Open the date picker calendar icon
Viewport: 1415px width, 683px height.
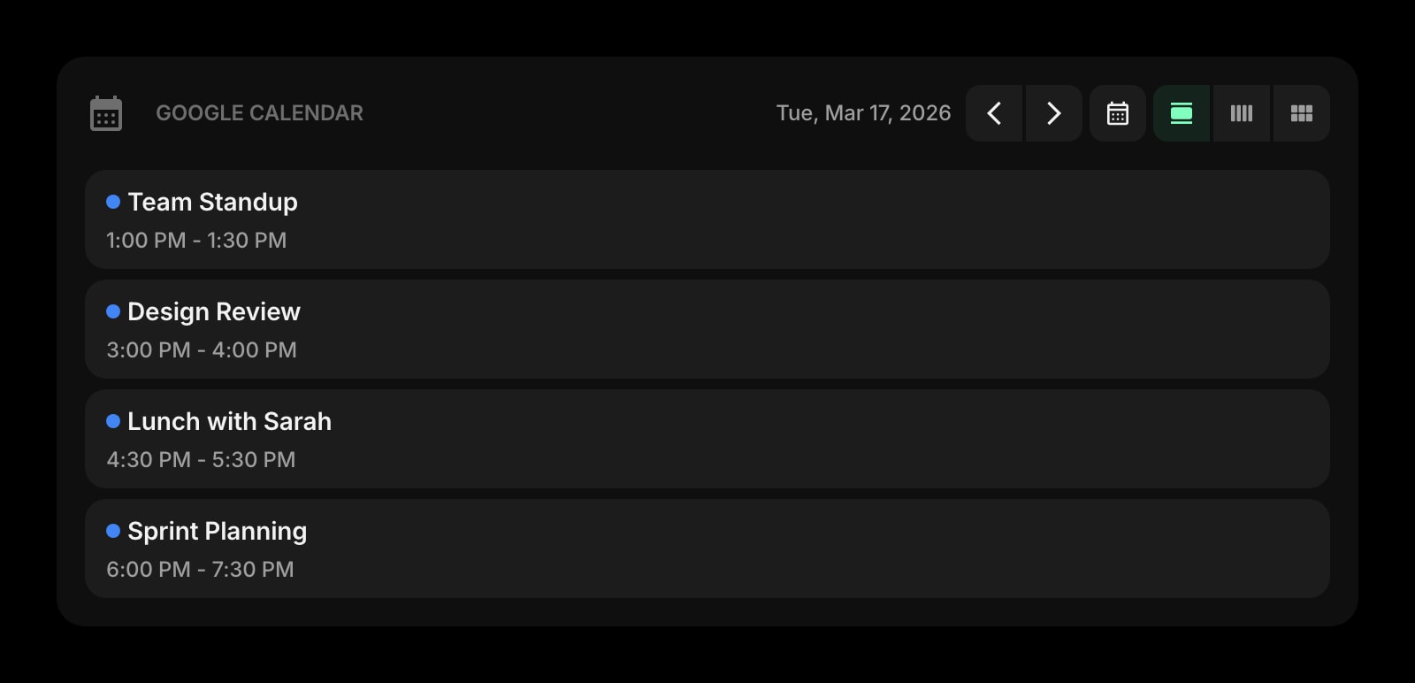tap(1117, 113)
